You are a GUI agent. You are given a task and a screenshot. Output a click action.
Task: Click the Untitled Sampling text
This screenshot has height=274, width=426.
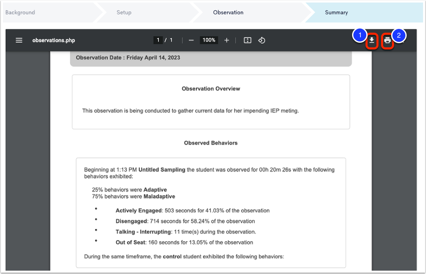point(162,170)
